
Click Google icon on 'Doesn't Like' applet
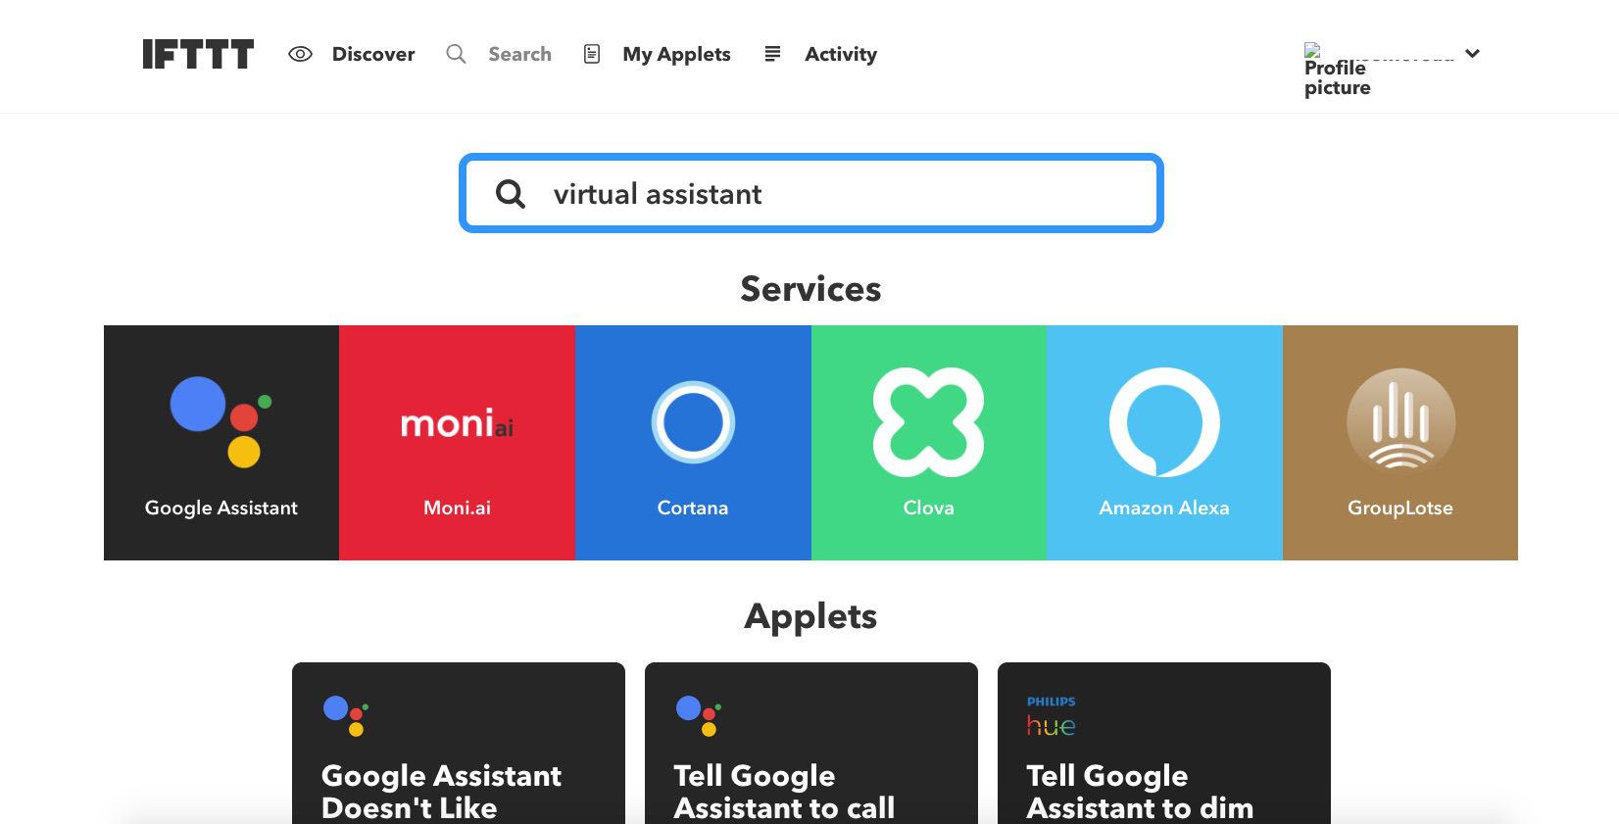(345, 716)
